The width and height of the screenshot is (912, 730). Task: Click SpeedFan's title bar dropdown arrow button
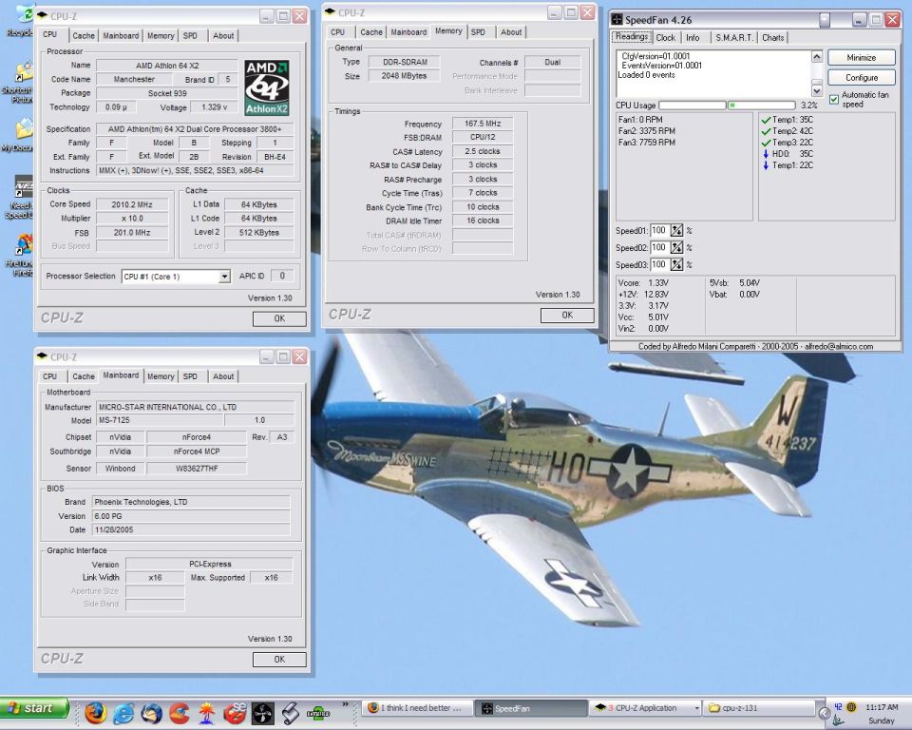click(x=825, y=20)
